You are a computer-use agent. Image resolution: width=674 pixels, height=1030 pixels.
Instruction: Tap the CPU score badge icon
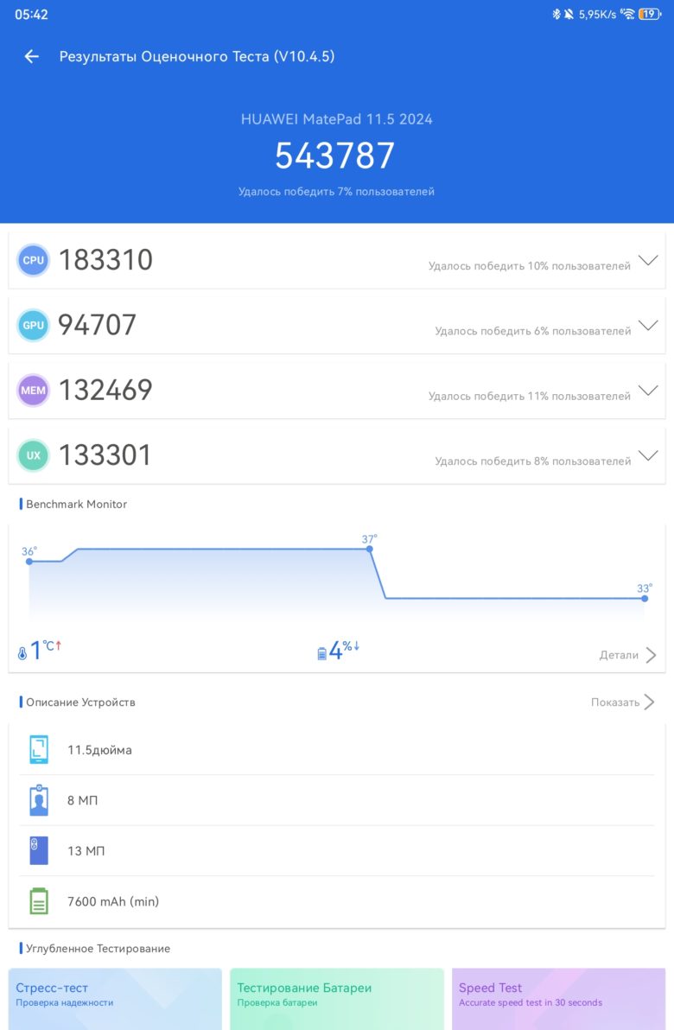[33, 260]
